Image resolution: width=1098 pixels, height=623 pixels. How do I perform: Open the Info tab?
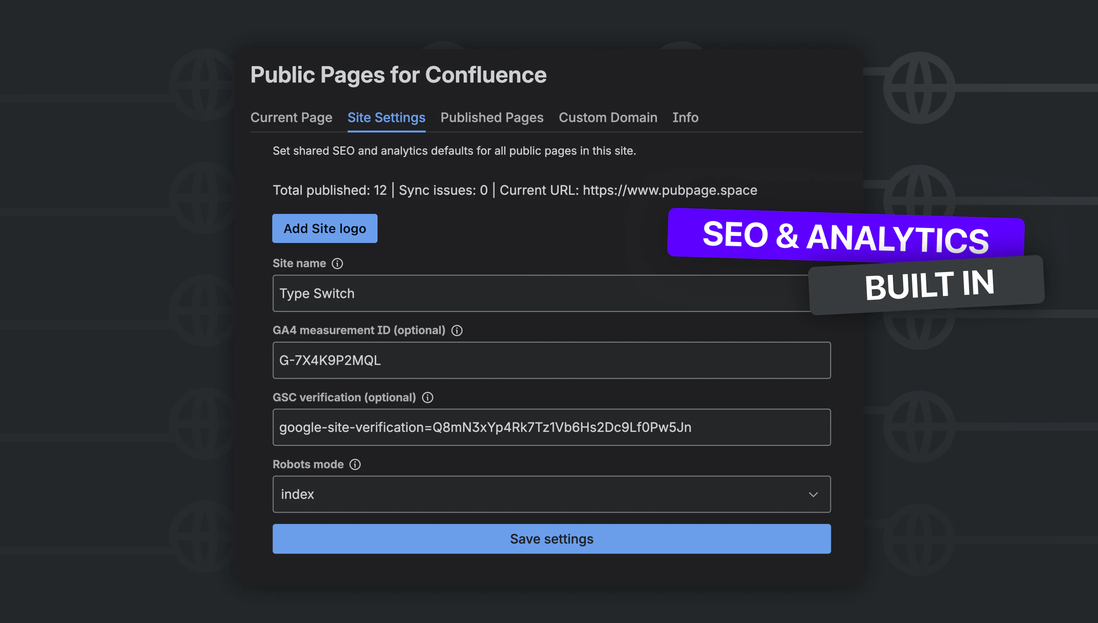[685, 118]
